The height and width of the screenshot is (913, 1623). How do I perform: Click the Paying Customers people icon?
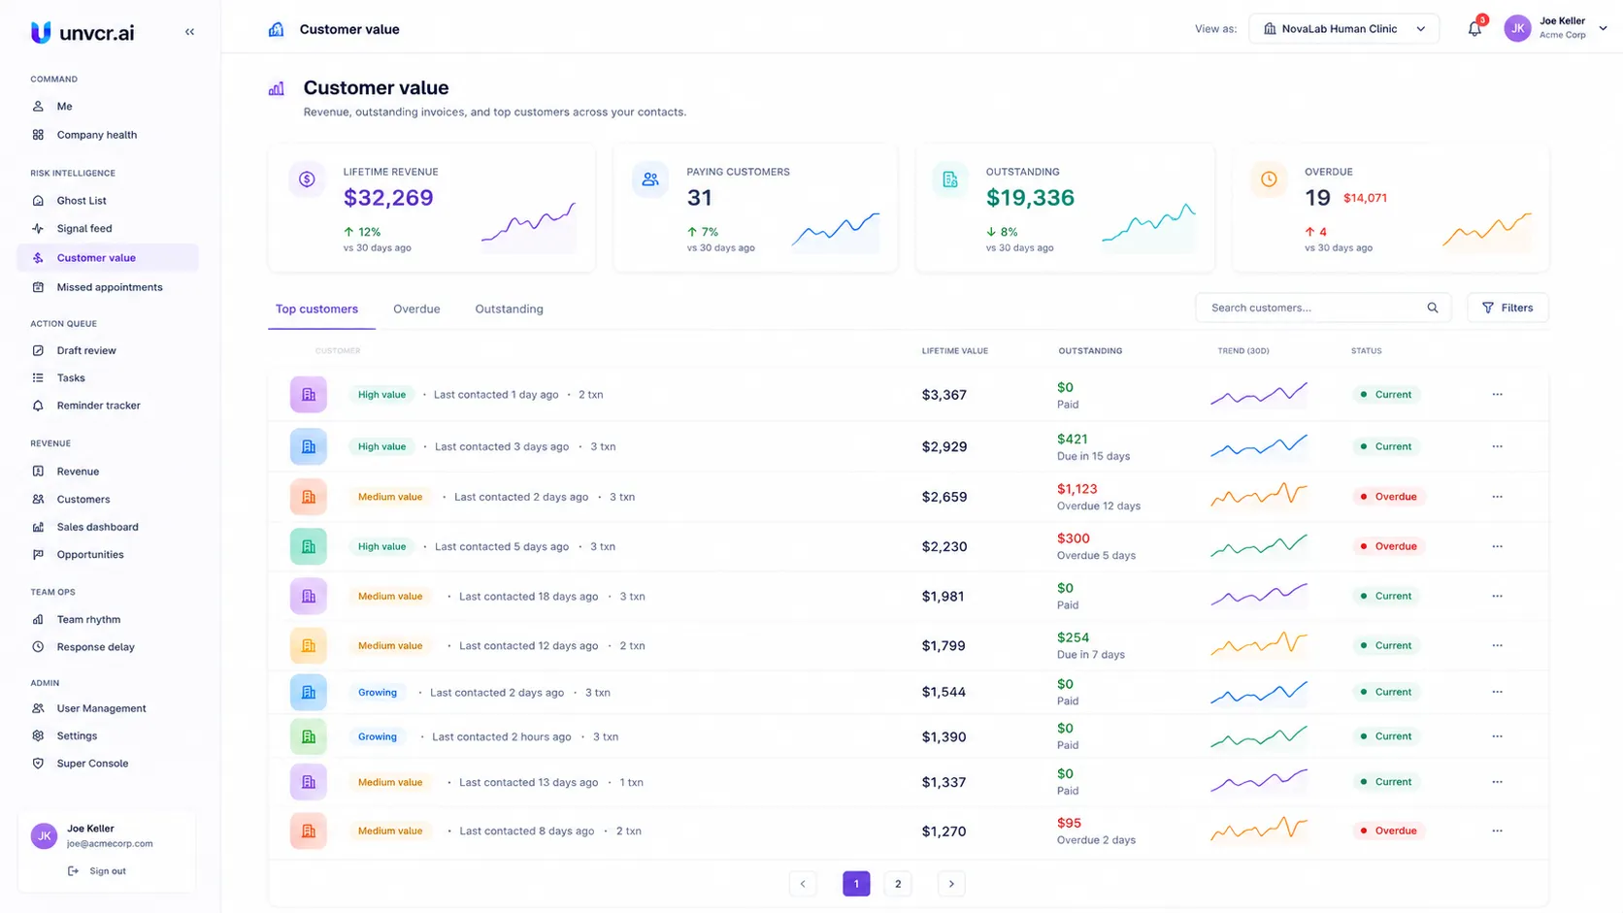tap(650, 179)
